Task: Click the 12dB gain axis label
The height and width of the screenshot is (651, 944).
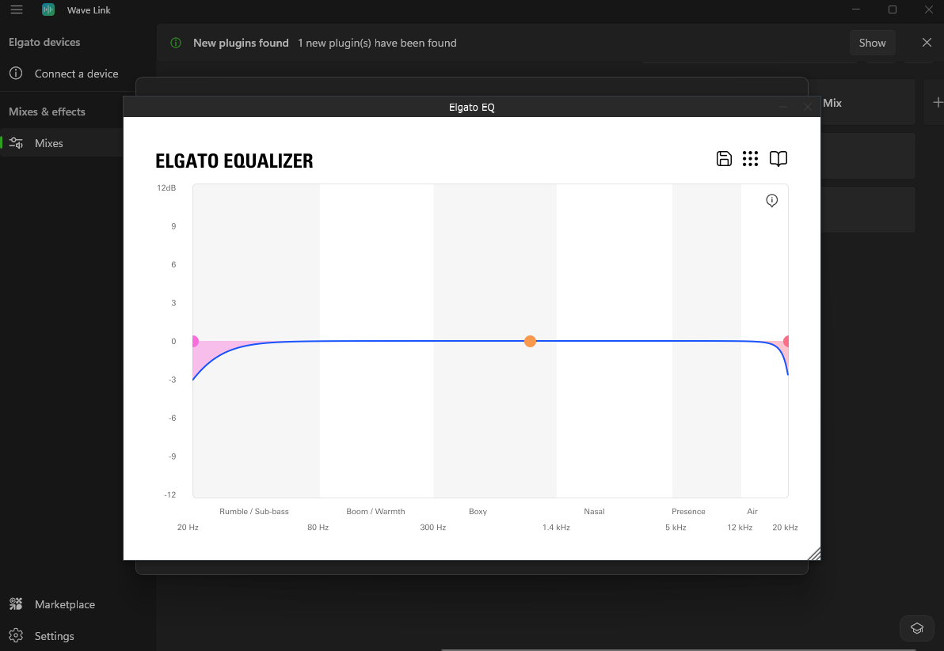Action: pos(166,188)
